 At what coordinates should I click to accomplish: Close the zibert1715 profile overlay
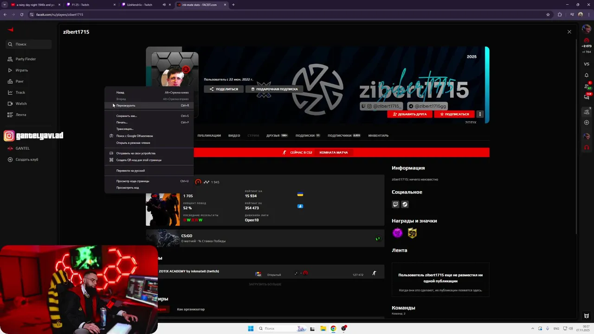point(569,32)
